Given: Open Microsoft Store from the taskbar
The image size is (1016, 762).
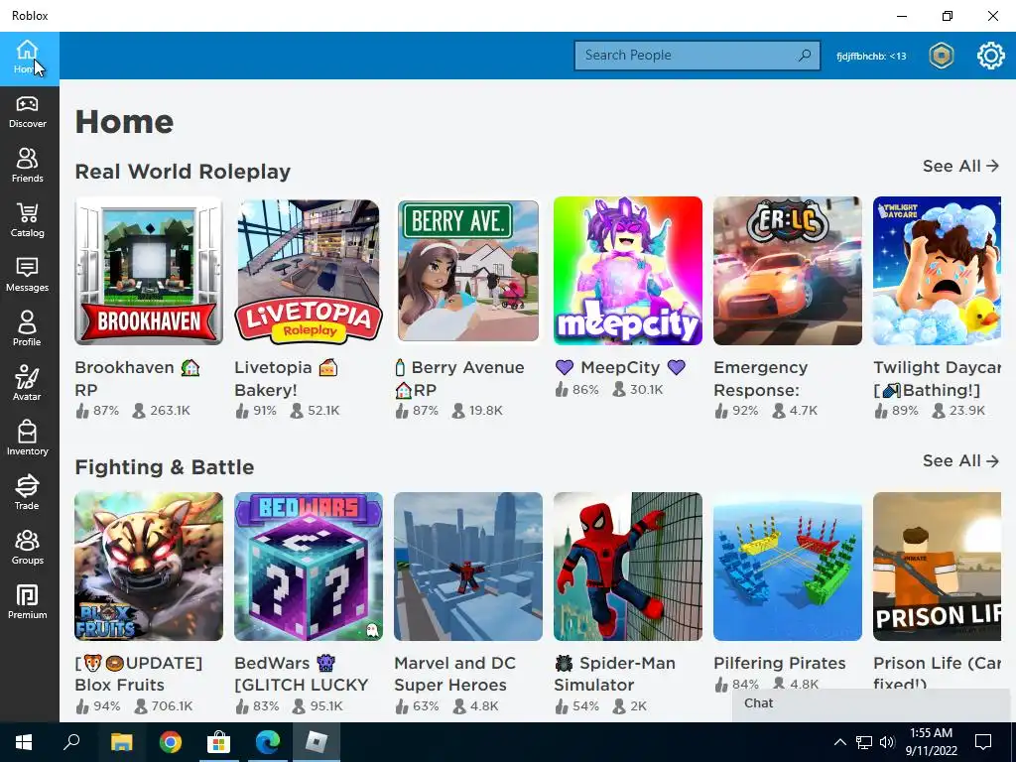Looking at the screenshot, I should tap(218, 742).
